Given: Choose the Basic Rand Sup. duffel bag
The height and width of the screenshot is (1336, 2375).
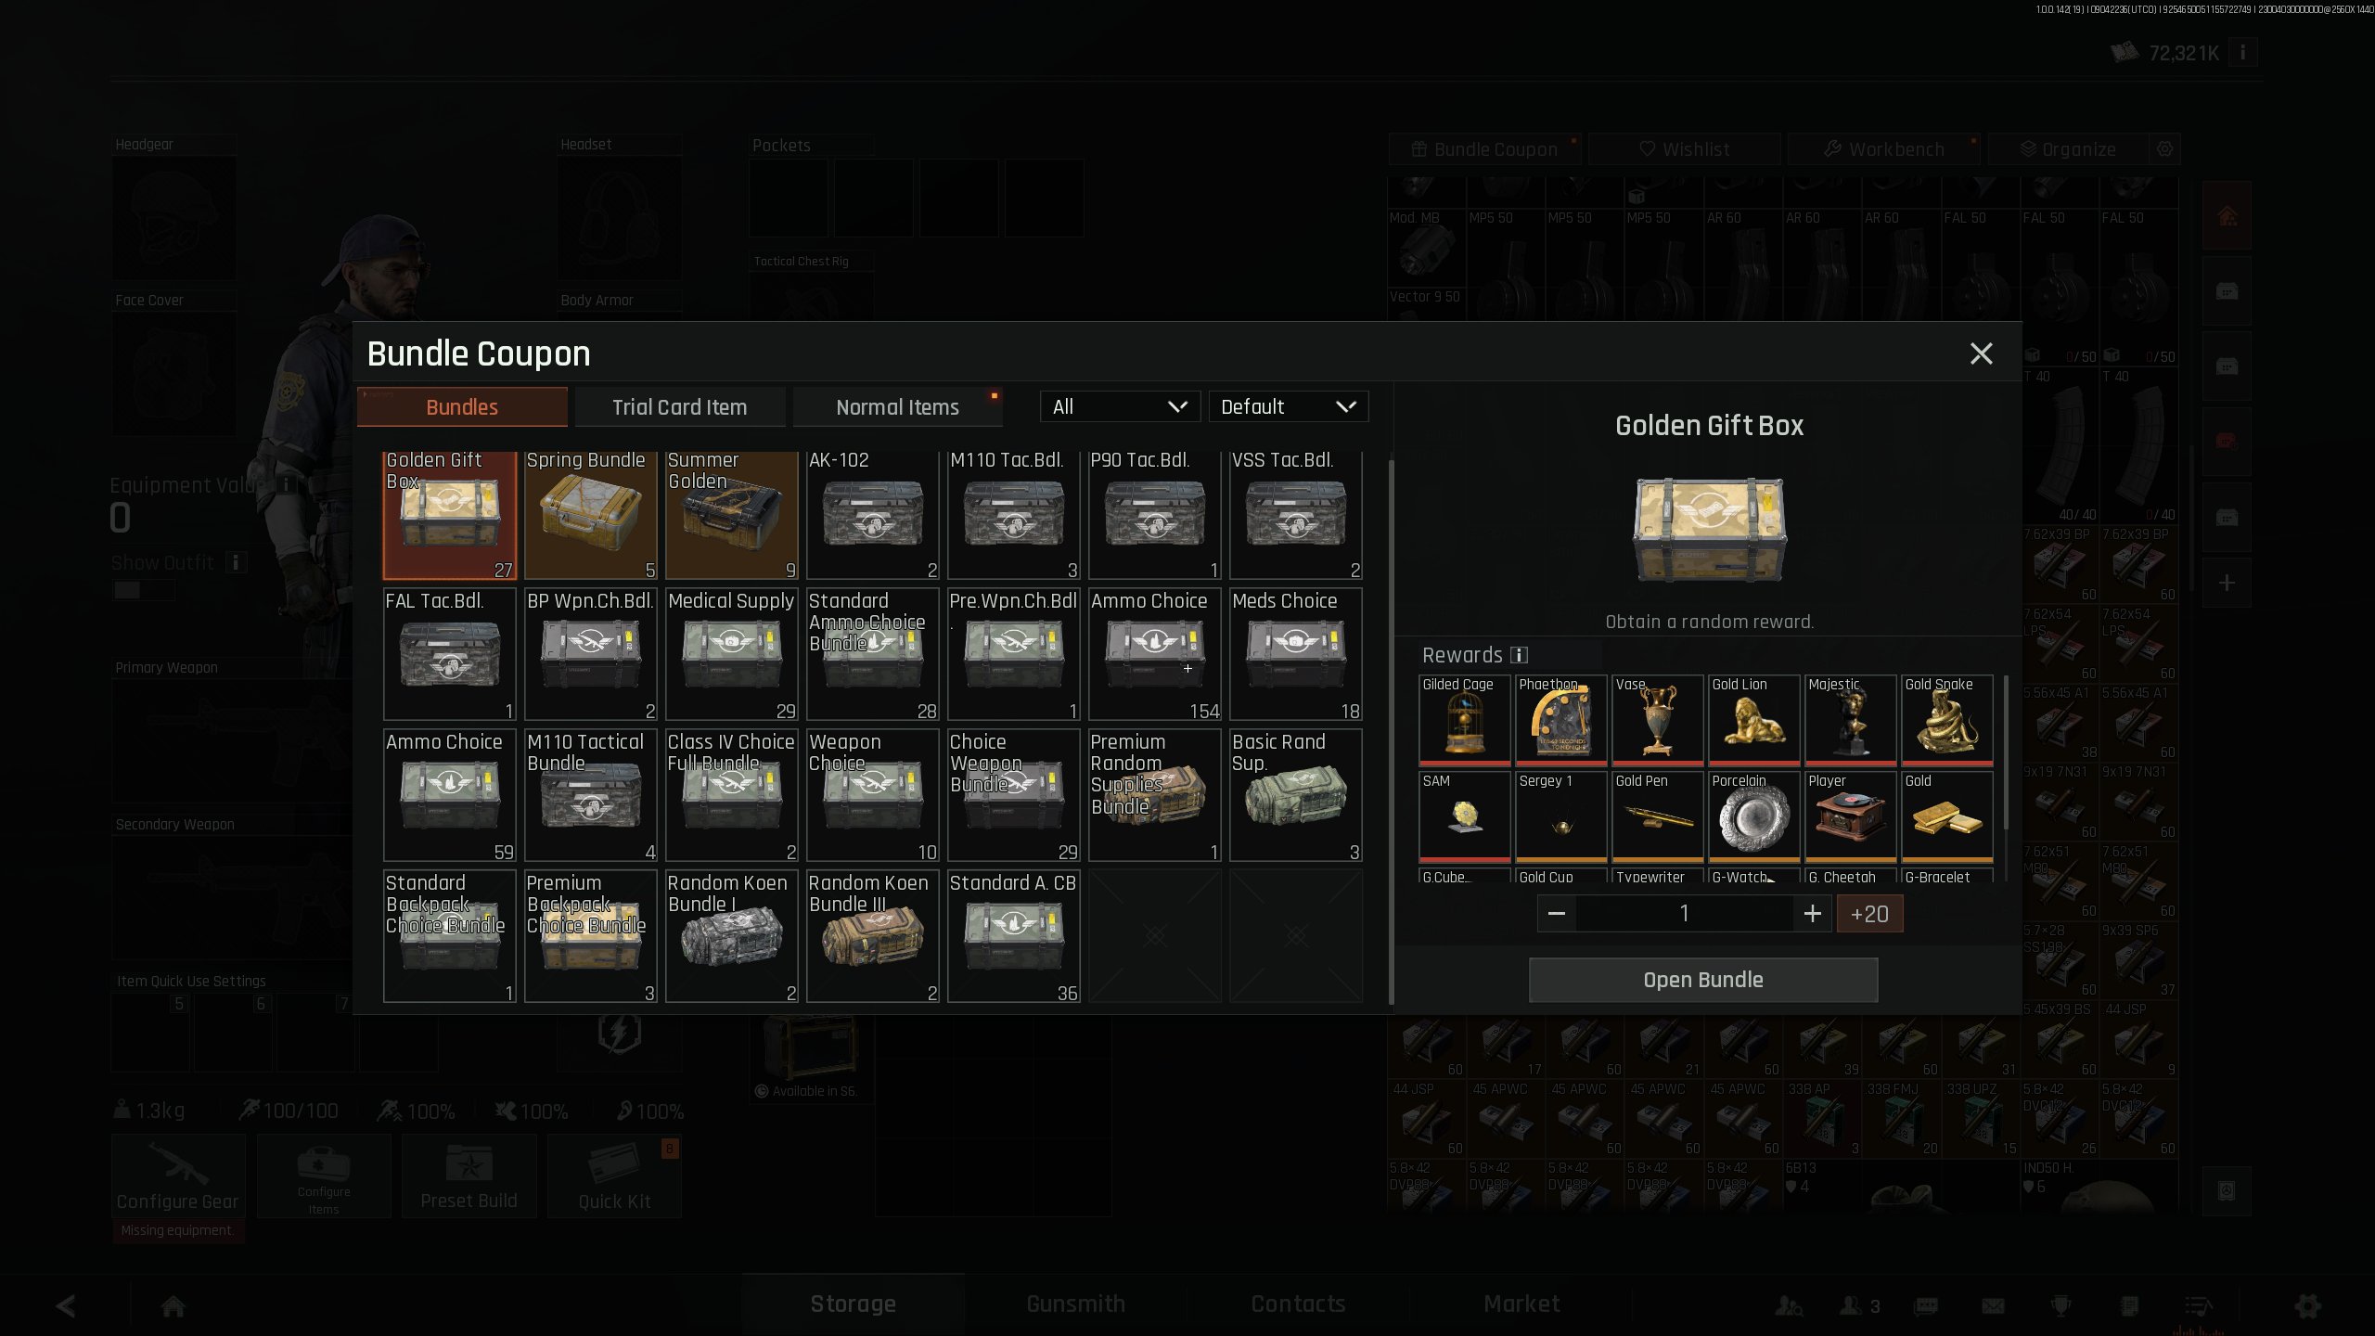Looking at the screenshot, I should click(1295, 795).
